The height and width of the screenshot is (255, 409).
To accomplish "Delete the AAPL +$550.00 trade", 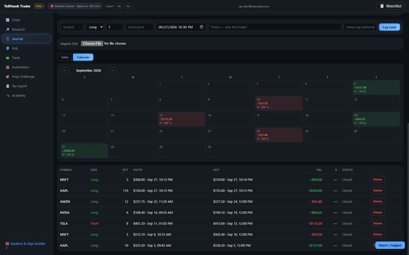I will 377,190.
